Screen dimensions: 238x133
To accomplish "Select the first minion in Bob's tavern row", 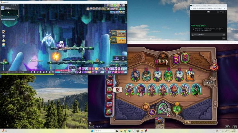I will (135, 75).
